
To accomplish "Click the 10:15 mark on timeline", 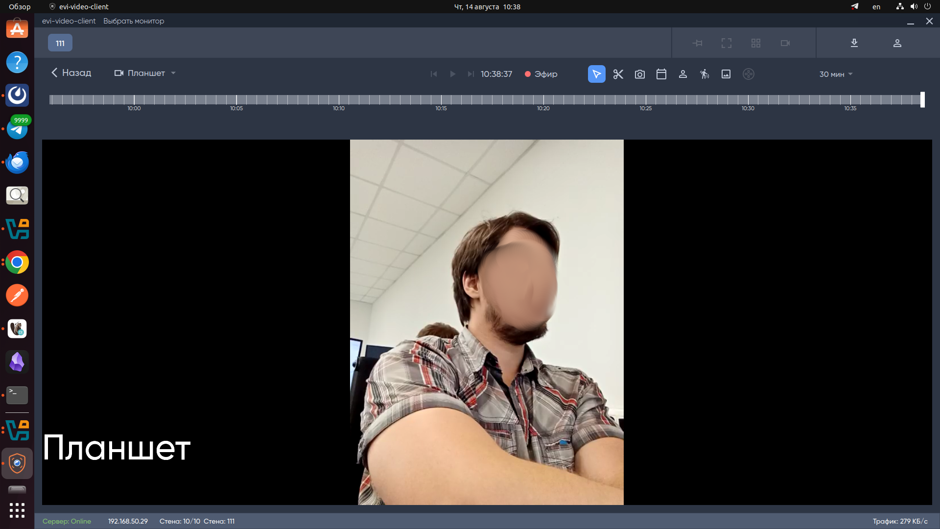I will 441,100.
